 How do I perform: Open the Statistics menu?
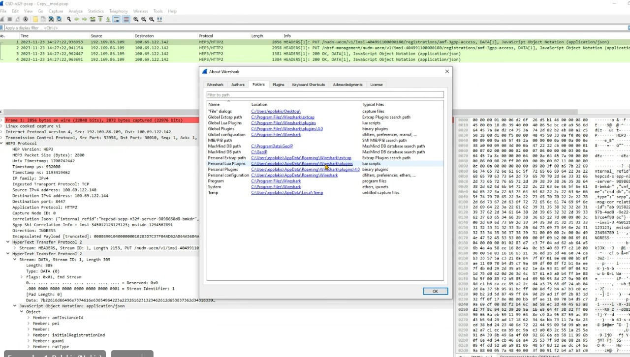pyautogui.click(x=95, y=11)
